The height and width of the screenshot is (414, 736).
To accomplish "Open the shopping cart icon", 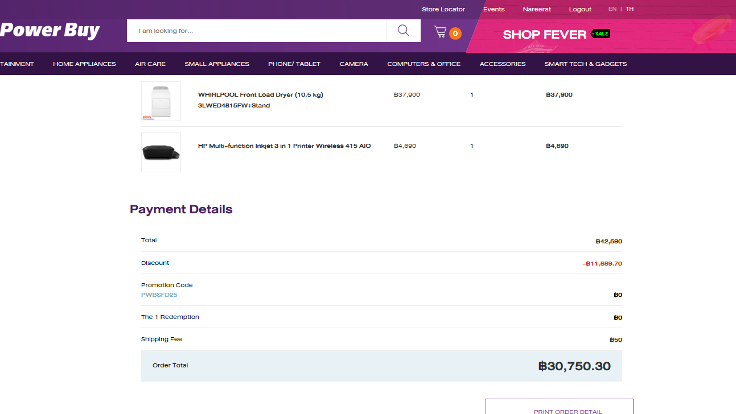I will (440, 32).
